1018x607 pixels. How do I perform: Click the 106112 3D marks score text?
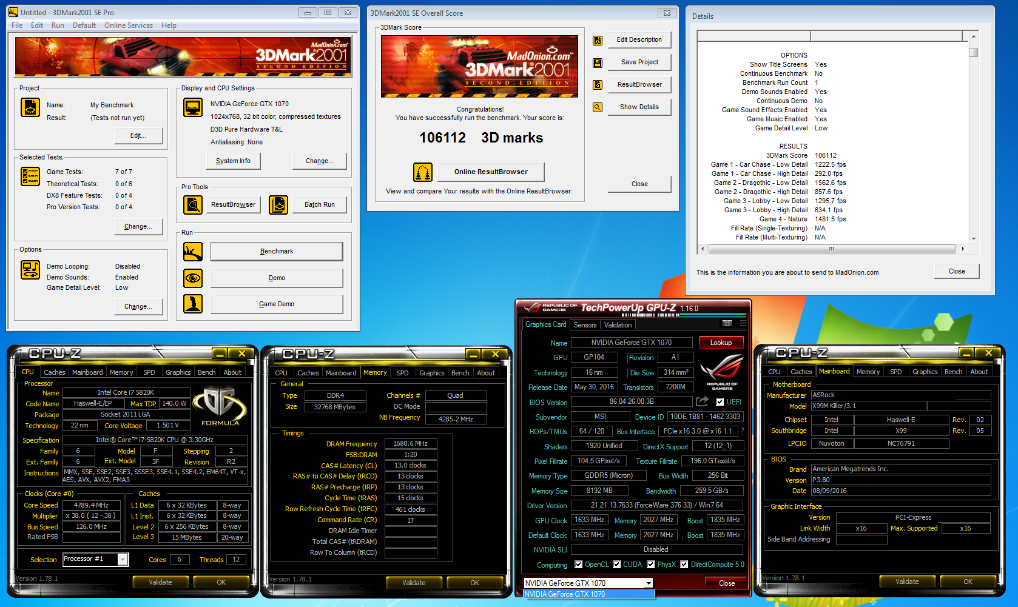point(481,138)
